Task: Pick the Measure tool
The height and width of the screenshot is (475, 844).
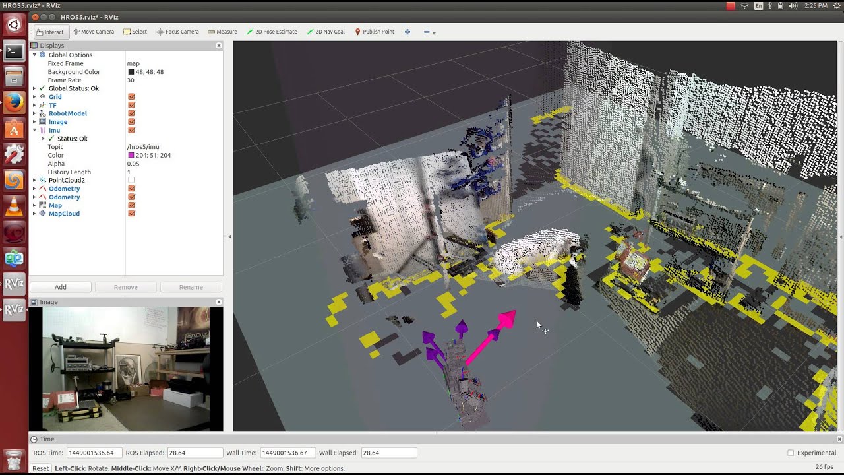Action: [x=222, y=32]
